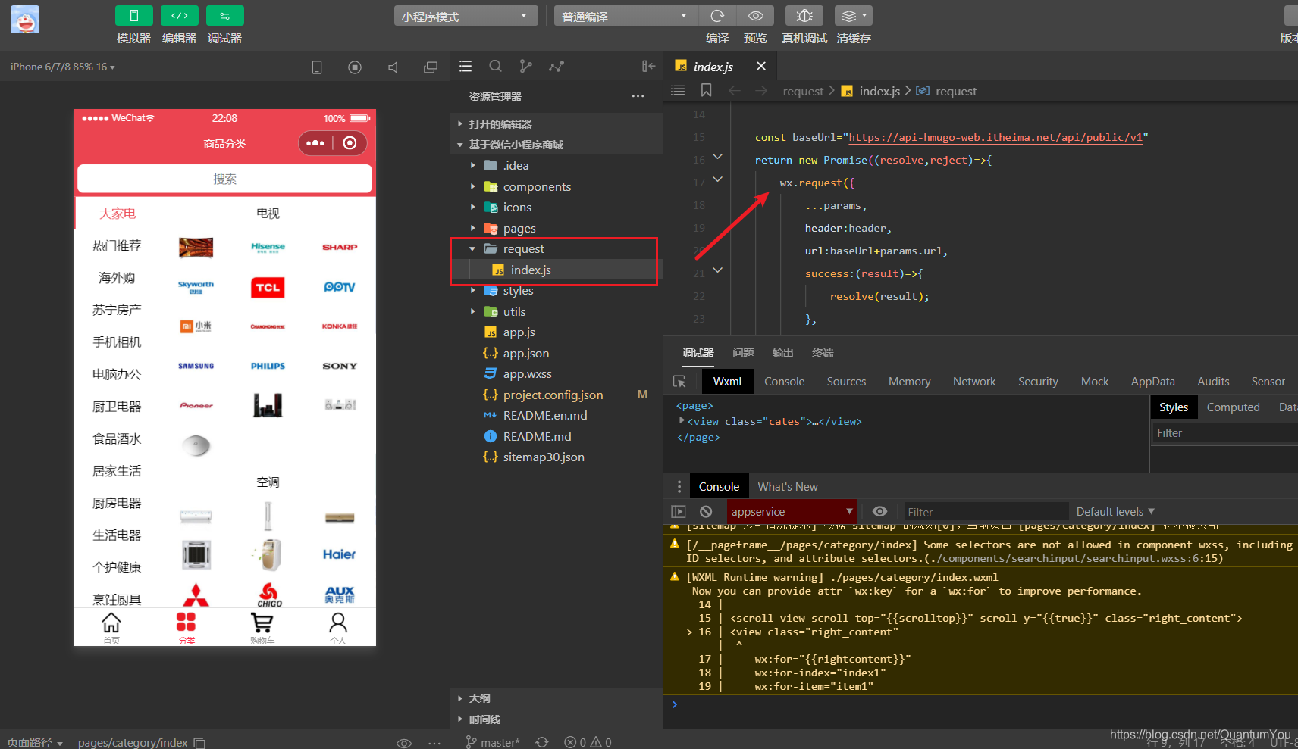1298x749 pixels.
Task: Click the mini program capsule menu dots
Action: tap(315, 143)
